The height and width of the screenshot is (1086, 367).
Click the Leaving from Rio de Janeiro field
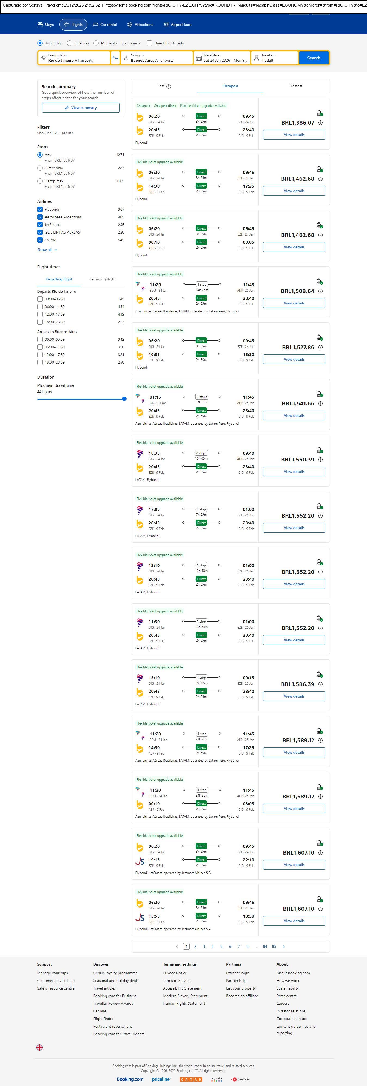[74, 58]
